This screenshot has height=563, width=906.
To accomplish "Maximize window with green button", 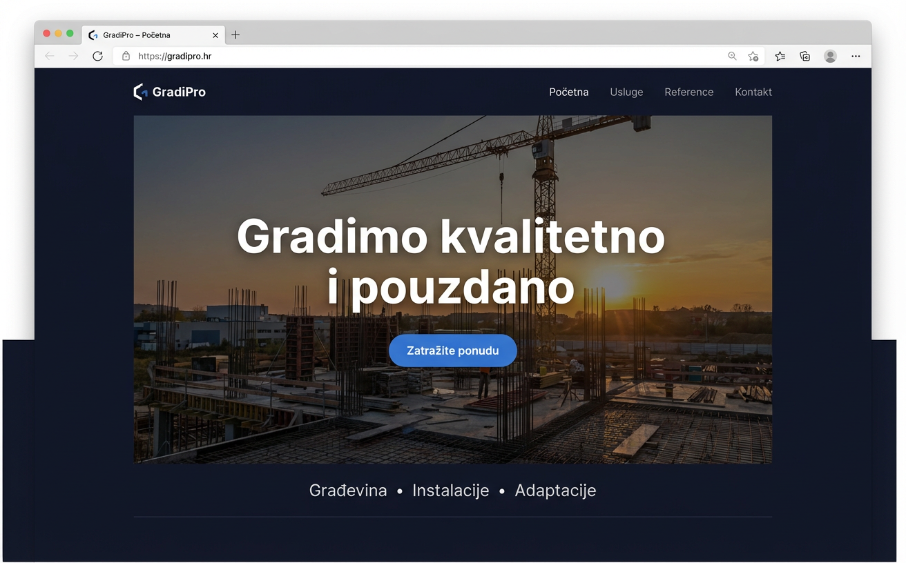I will [70, 34].
